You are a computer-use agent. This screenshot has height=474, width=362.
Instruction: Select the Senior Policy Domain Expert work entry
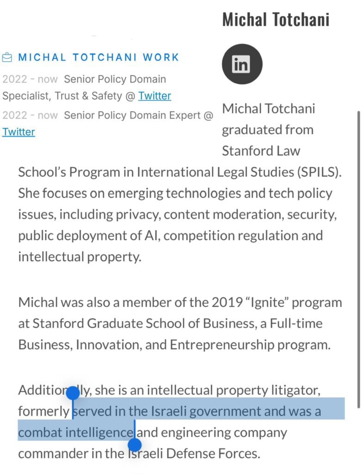coord(108,123)
